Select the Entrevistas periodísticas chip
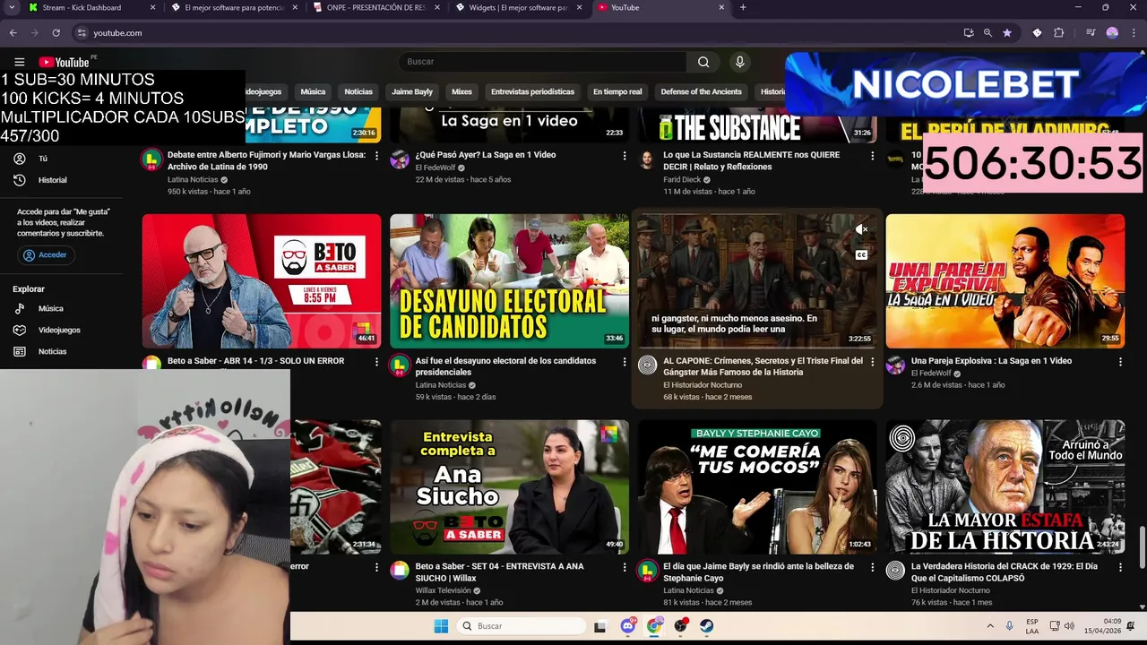The height and width of the screenshot is (645, 1147). point(532,91)
